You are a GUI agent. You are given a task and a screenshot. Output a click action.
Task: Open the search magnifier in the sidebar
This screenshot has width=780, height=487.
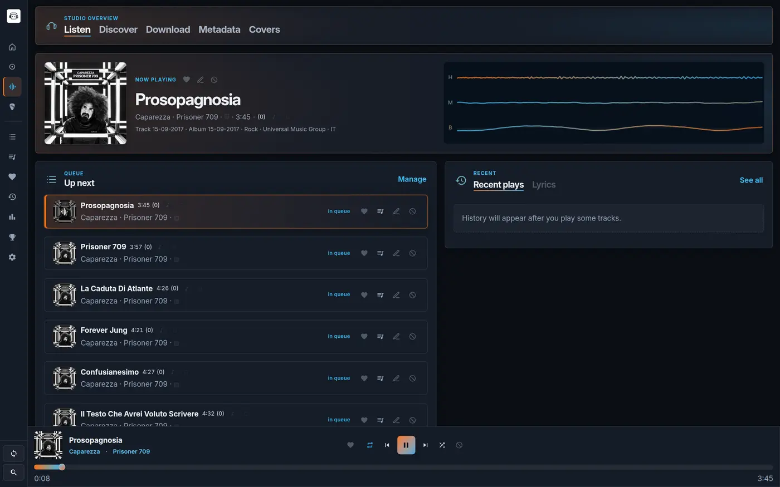pyautogui.click(x=13, y=473)
